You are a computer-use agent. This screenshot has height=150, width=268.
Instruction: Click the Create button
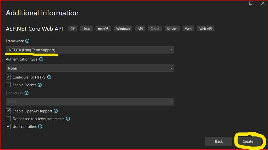248,141
